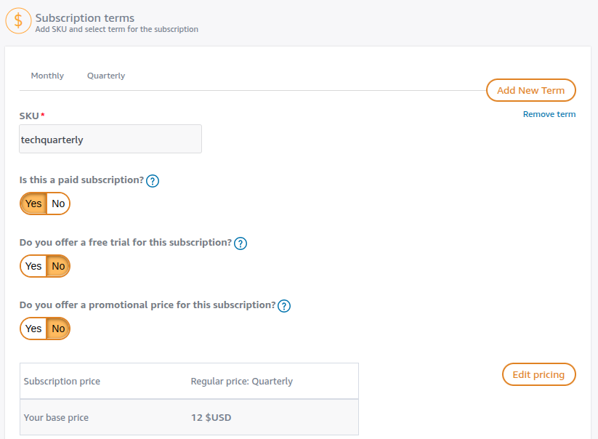Click No on promotional price toggle
This screenshot has width=598, height=439.
57,329
